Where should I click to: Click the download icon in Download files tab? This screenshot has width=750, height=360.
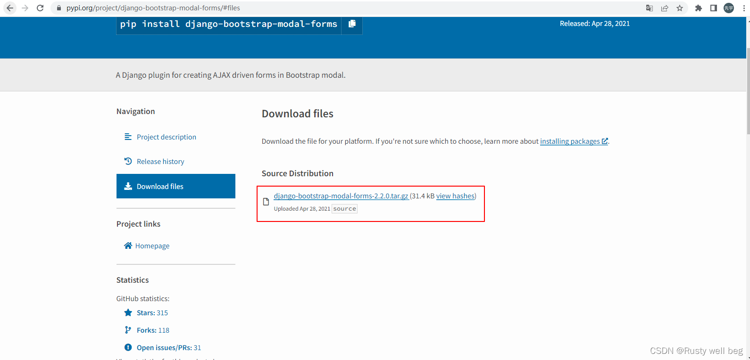[x=128, y=186]
